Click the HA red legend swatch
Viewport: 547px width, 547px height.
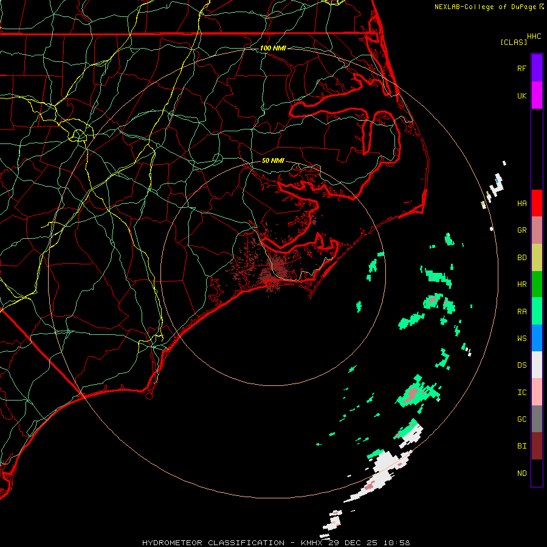(537, 203)
